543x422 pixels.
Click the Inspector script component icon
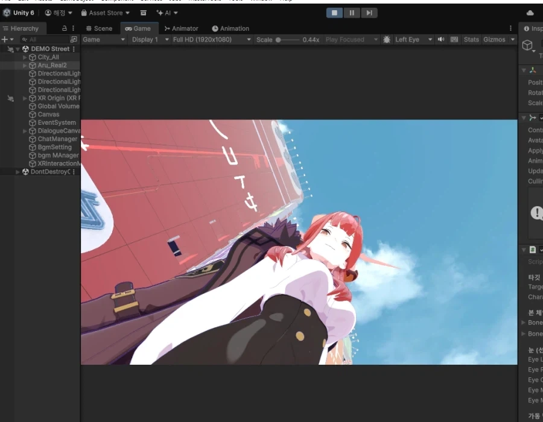pyautogui.click(x=533, y=250)
